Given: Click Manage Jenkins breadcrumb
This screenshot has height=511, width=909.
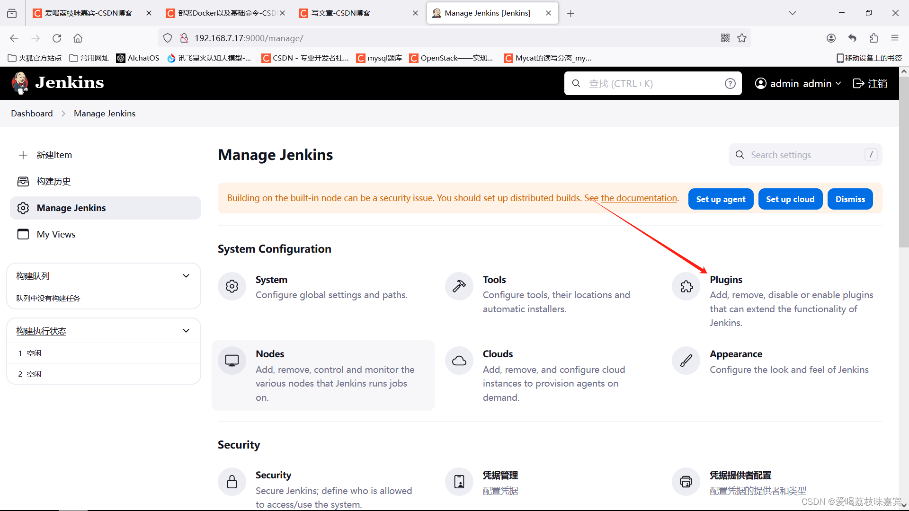Looking at the screenshot, I should coord(105,114).
